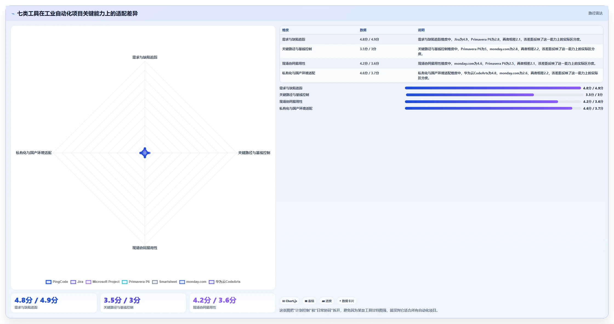Image resolution: width=614 pixels, height=324 pixels.
Task: Click description mentioning 华为云CodeArts为4.8
Action: (x=508, y=76)
